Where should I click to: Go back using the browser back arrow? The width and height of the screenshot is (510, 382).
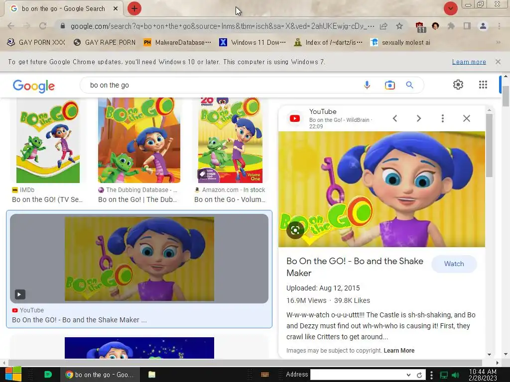click(x=11, y=26)
